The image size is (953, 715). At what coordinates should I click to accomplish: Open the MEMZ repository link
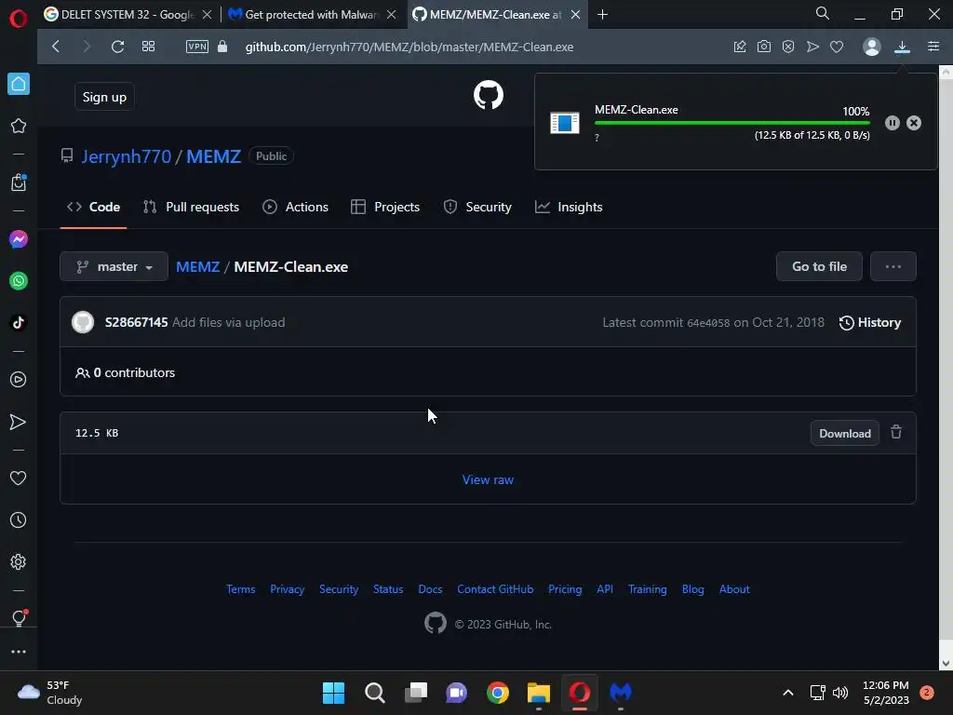[x=213, y=156]
